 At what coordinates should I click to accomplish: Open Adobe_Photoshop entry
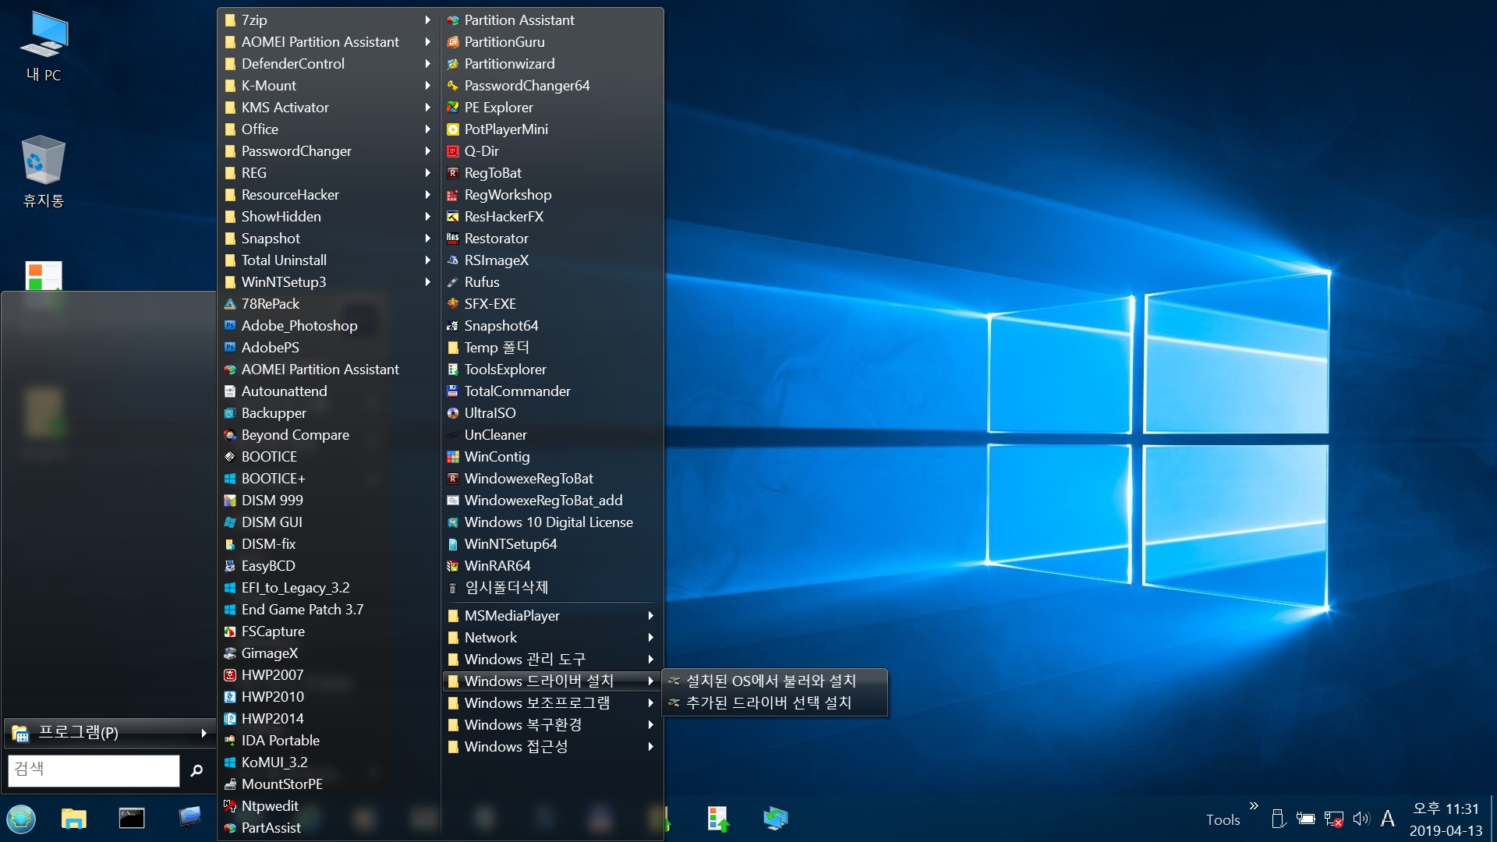(328, 326)
